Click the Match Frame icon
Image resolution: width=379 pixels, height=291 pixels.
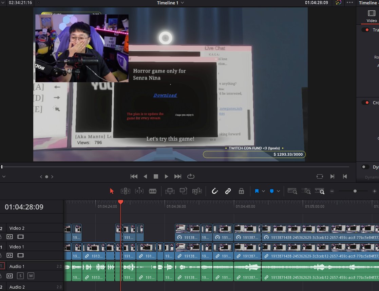[320, 177]
